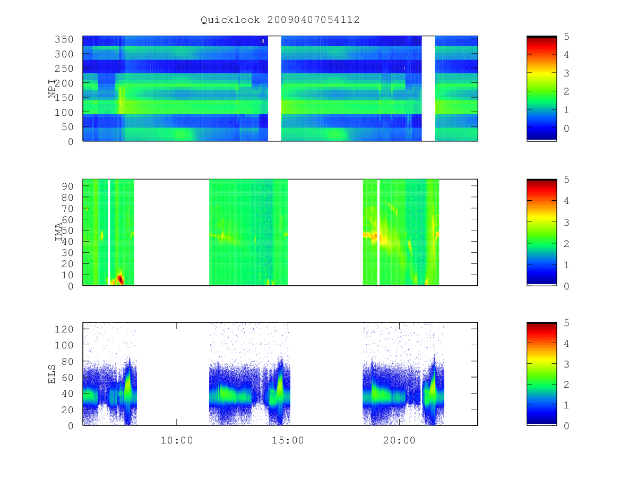
Task: Click the IMA axis label
Action: (x=59, y=232)
